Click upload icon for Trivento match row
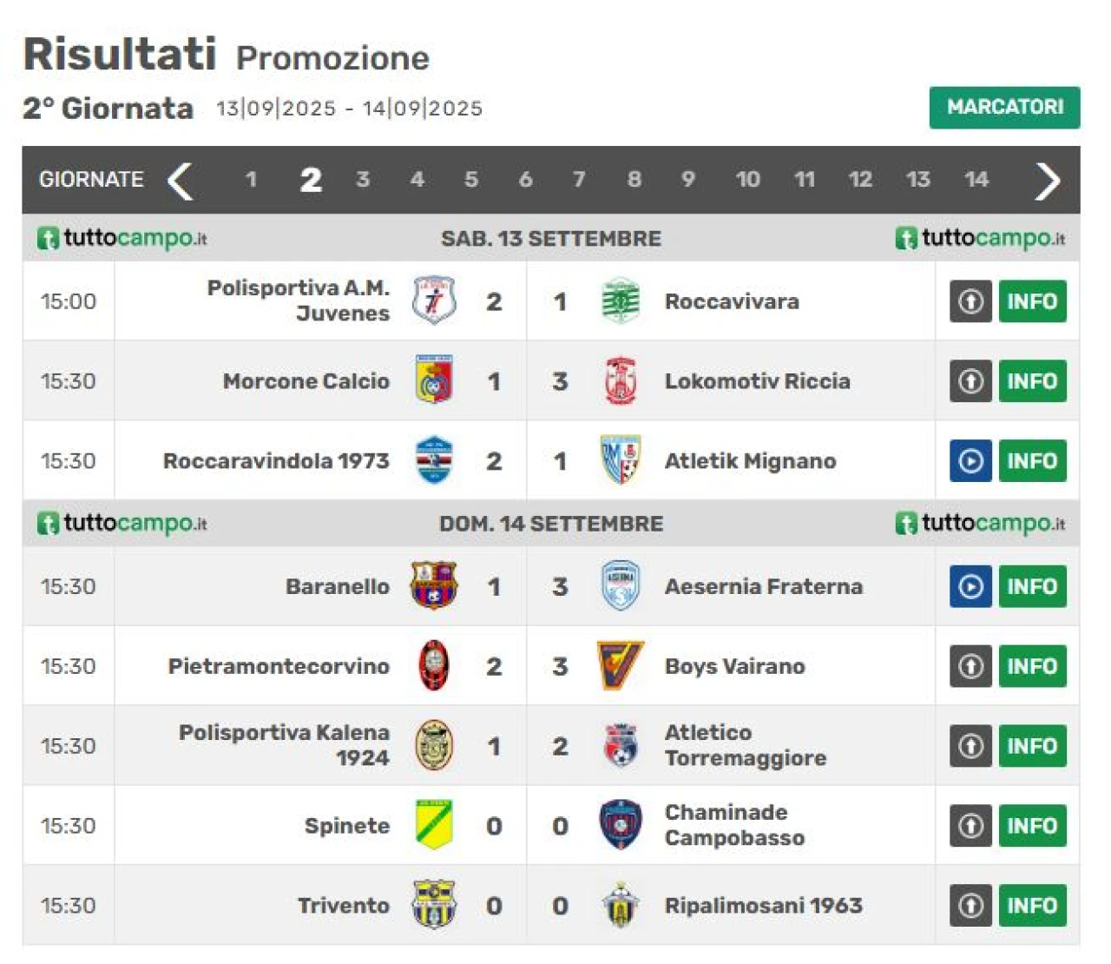This screenshot has width=1111, height=964. [x=970, y=906]
